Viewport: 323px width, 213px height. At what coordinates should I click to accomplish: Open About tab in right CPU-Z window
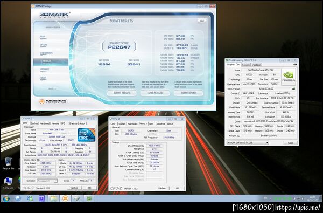tap(170, 124)
